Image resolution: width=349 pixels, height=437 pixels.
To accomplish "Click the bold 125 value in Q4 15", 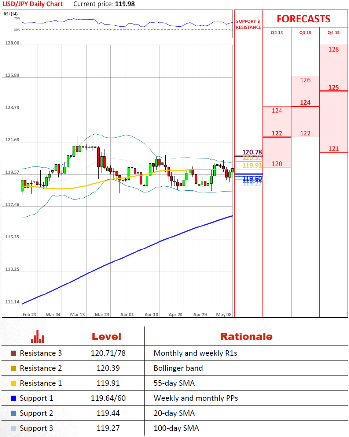I will tap(333, 87).
